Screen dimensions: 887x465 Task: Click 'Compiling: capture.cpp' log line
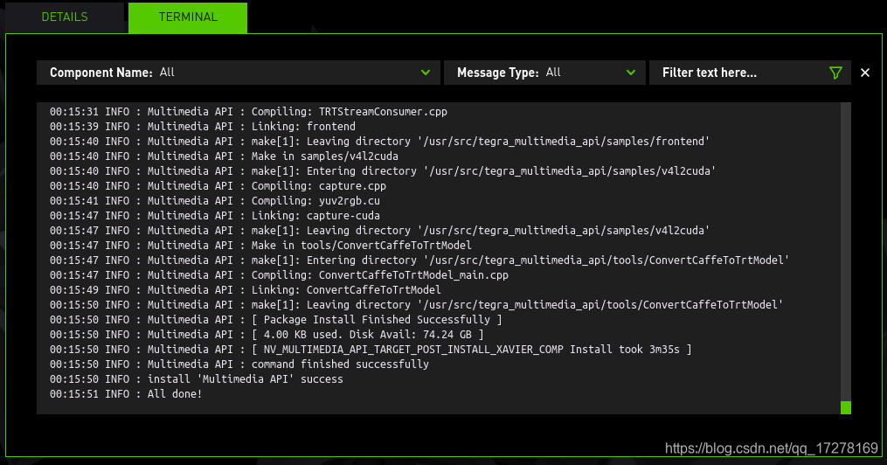click(x=218, y=185)
